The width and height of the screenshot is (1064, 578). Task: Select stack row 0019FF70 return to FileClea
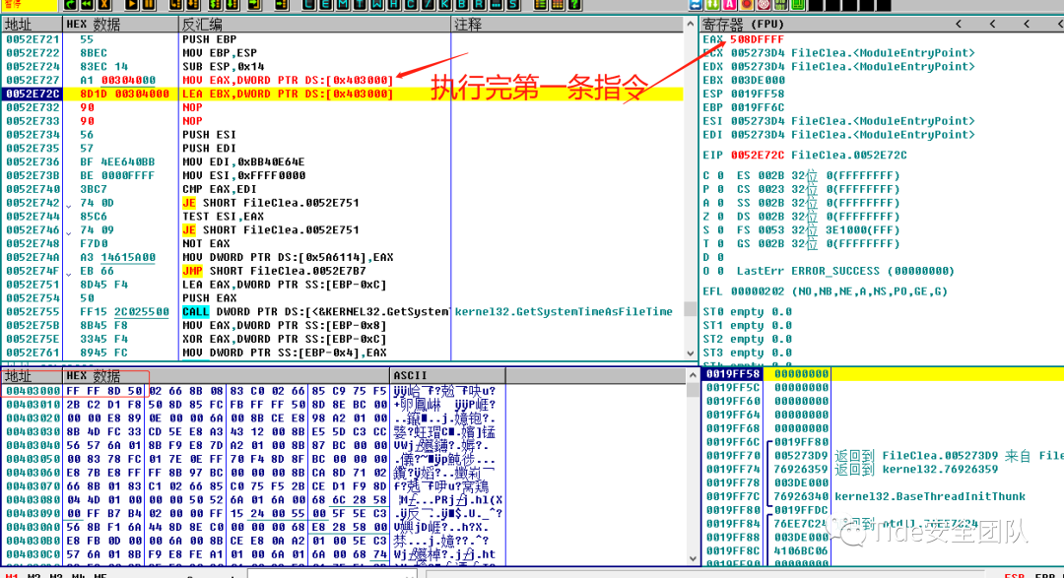coord(882,456)
